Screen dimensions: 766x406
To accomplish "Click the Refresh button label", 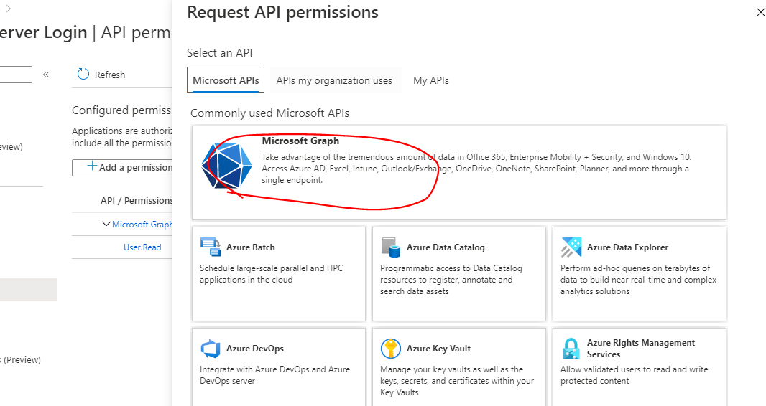I will tap(110, 75).
